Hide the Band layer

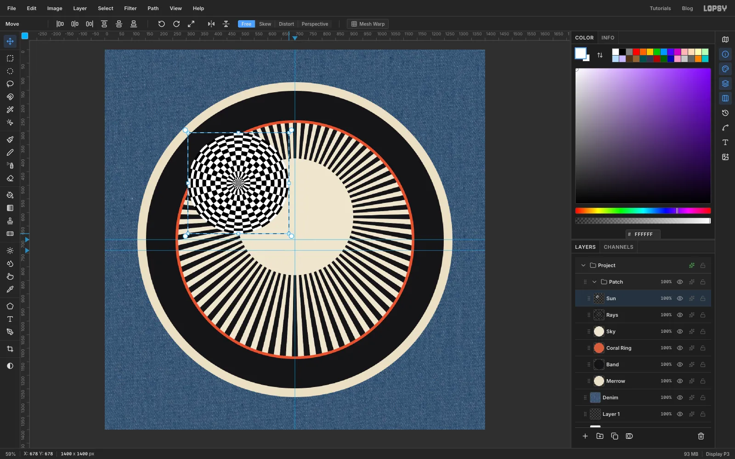680,364
